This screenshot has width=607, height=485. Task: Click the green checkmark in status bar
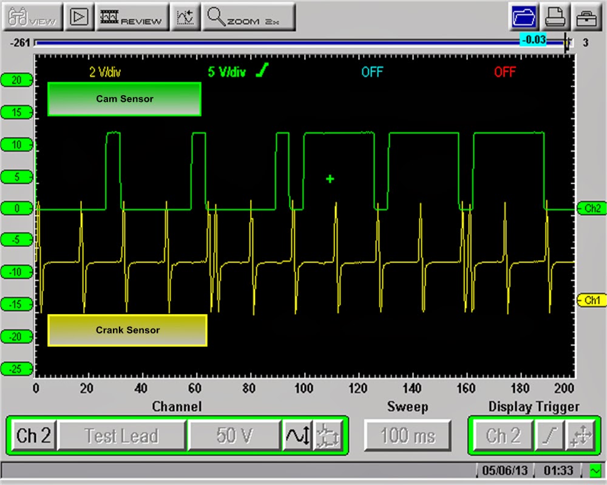pos(597,470)
